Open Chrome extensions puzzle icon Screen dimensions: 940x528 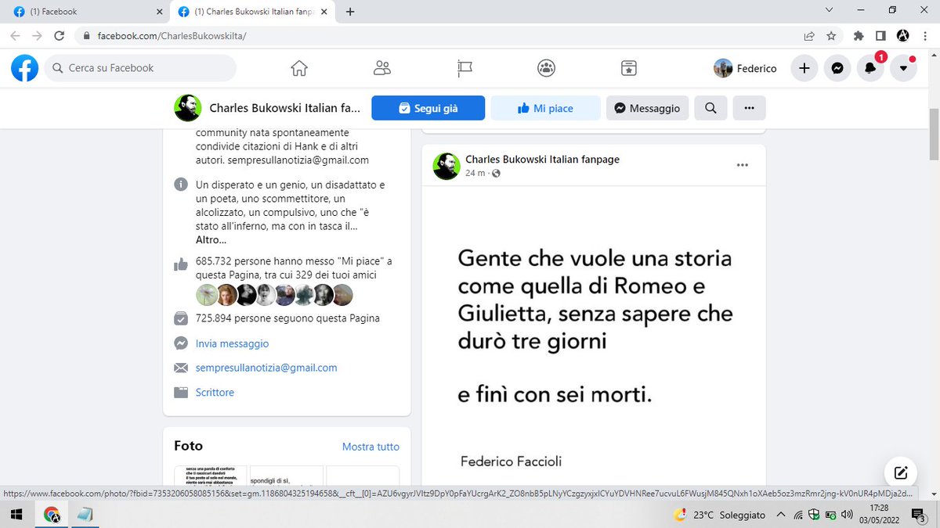[x=858, y=35]
